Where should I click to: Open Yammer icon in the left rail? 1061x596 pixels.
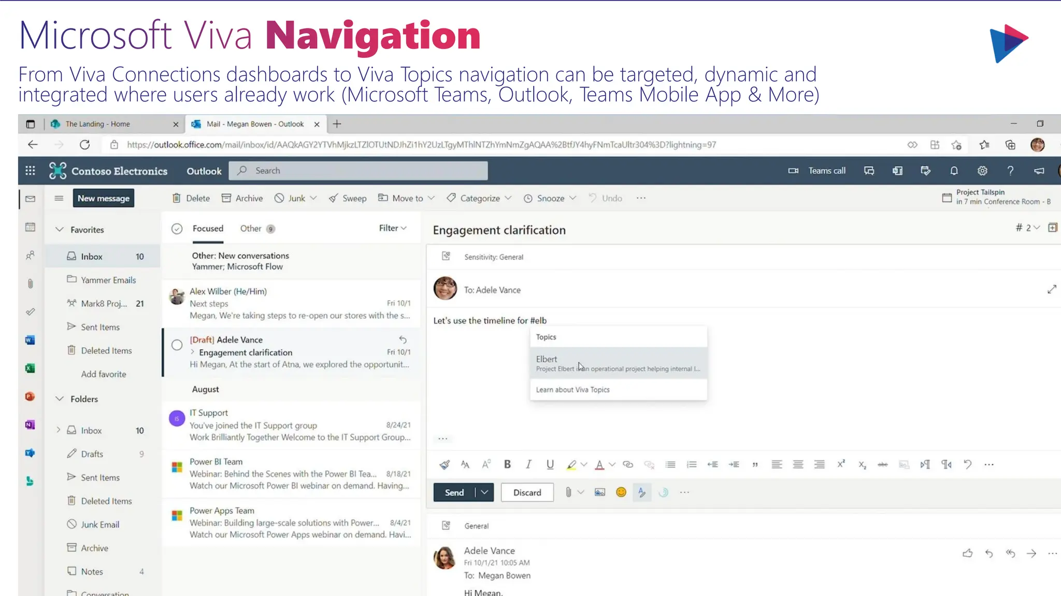(30, 453)
